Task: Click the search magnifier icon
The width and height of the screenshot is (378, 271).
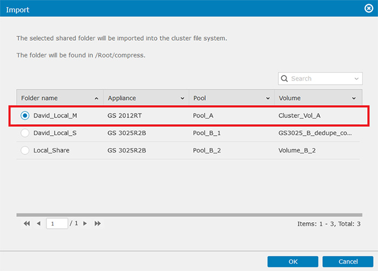Action: pyautogui.click(x=284, y=78)
